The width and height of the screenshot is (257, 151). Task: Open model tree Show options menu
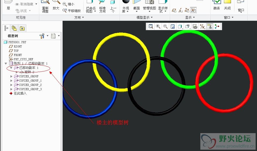(x=55, y=36)
